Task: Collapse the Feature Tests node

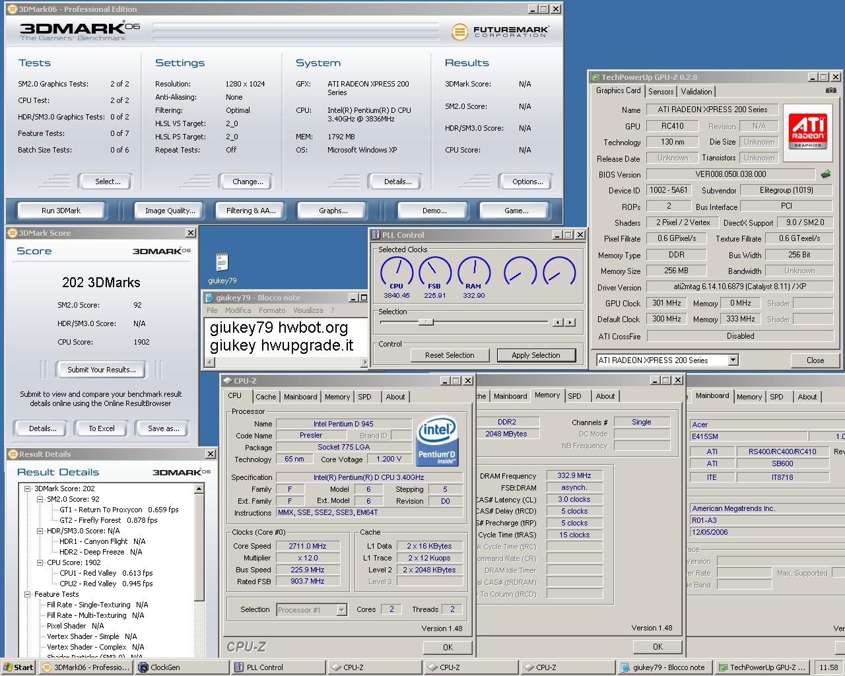Action: 28,594
